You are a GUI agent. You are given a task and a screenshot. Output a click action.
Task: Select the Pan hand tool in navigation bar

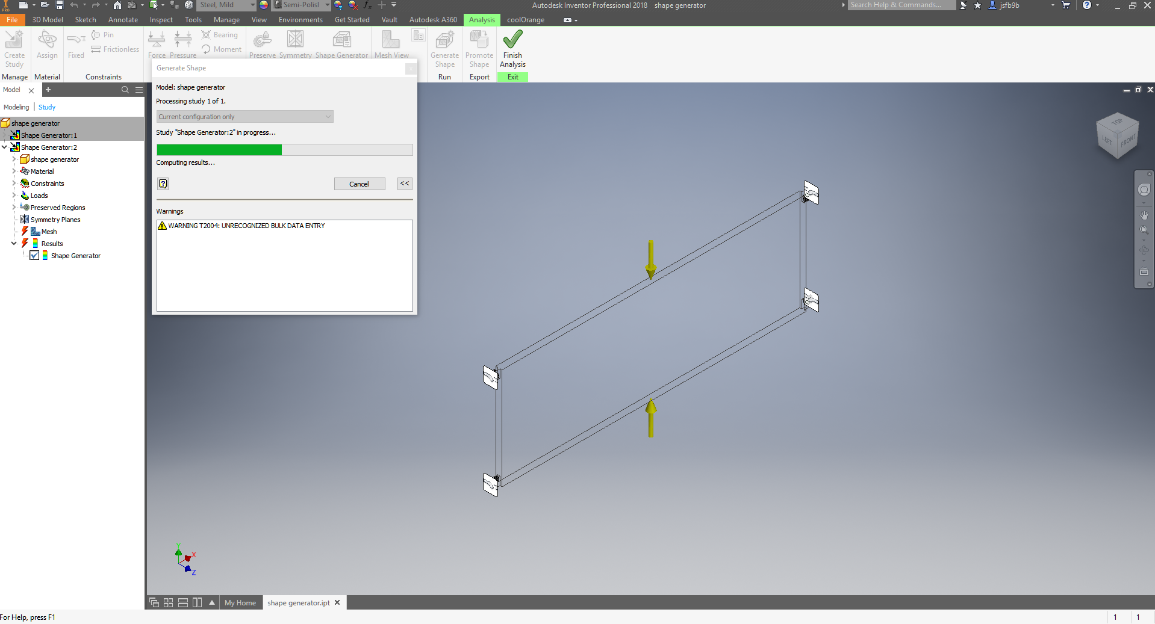click(1144, 214)
